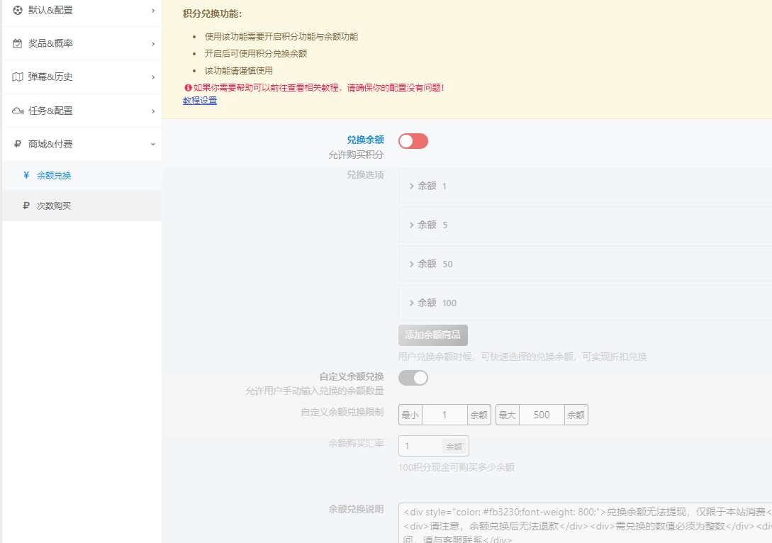This screenshot has width=772, height=543.
Task: Click the 最大 500 limit field
Action: tap(542, 415)
